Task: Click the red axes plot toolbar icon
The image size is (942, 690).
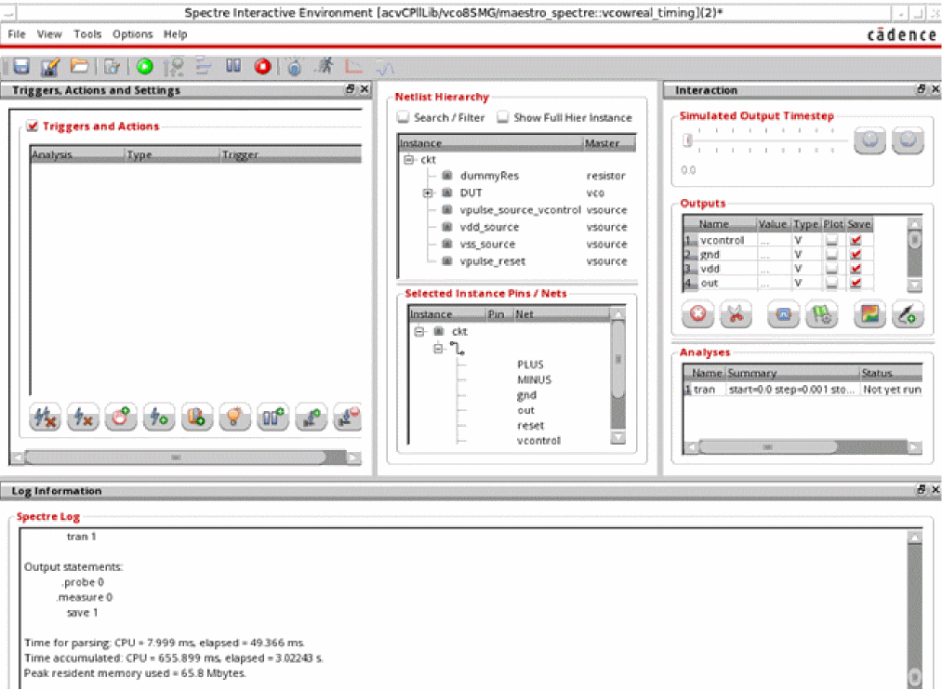Action: click(354, 66)
